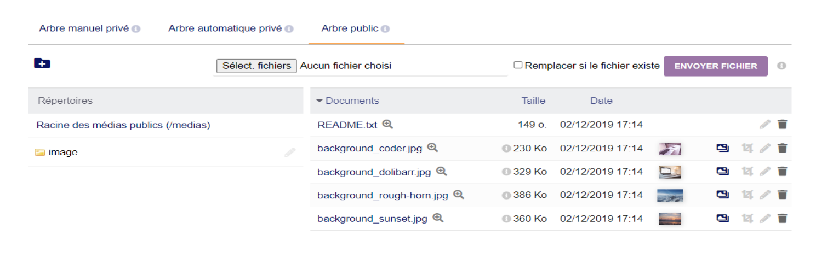
Task: Click the Sélect. fichiers button
Action: pyautogui.click(x=257, y=66)
